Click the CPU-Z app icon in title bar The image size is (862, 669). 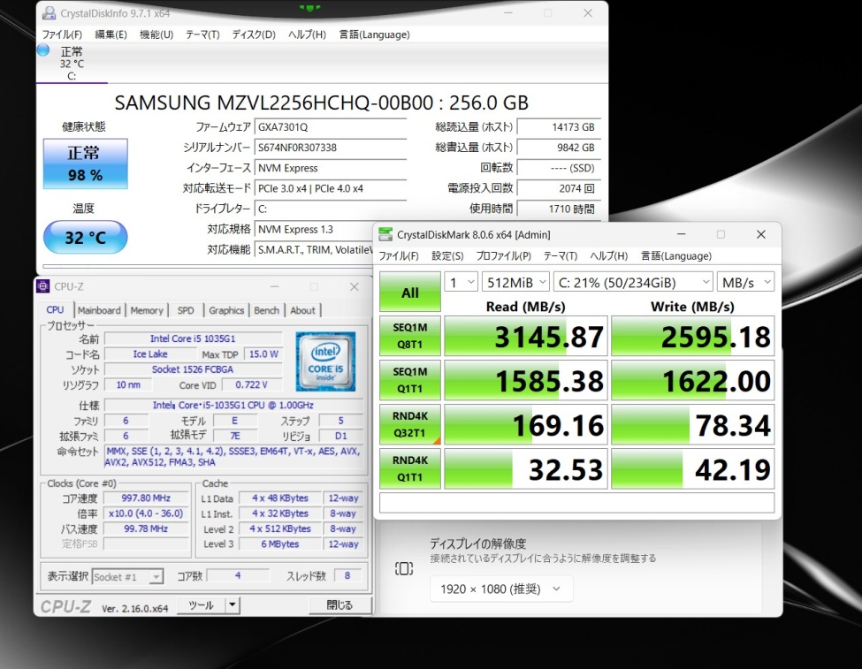click(x=43, y=286)
